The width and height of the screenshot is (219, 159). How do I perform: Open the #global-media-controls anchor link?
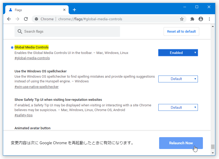[32, 58]
